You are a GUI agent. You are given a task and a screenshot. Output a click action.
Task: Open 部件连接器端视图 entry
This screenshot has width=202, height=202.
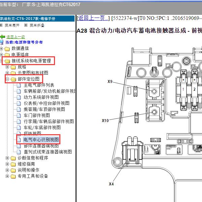(x=41, y=146)
